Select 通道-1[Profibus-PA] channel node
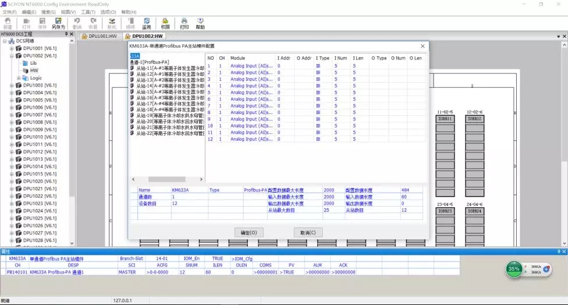This screenshot has height=305, width=568. [x=150, y=62]
